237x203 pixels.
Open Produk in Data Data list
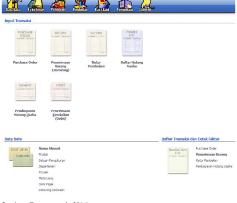(x=43, y=154)
